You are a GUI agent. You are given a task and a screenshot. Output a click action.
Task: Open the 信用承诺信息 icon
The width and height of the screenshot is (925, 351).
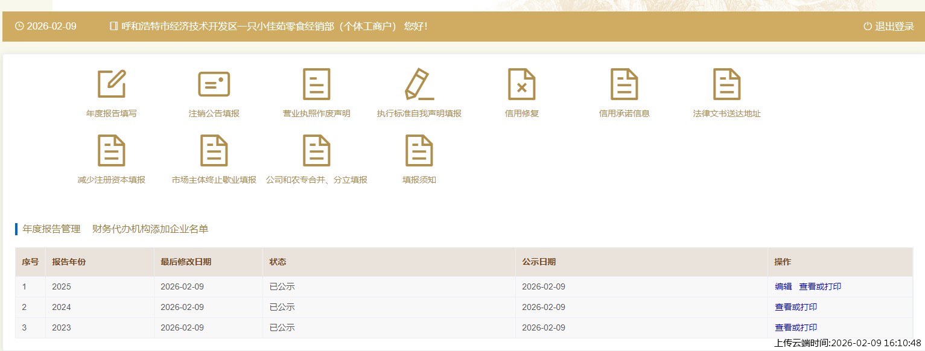click(624, 84)
